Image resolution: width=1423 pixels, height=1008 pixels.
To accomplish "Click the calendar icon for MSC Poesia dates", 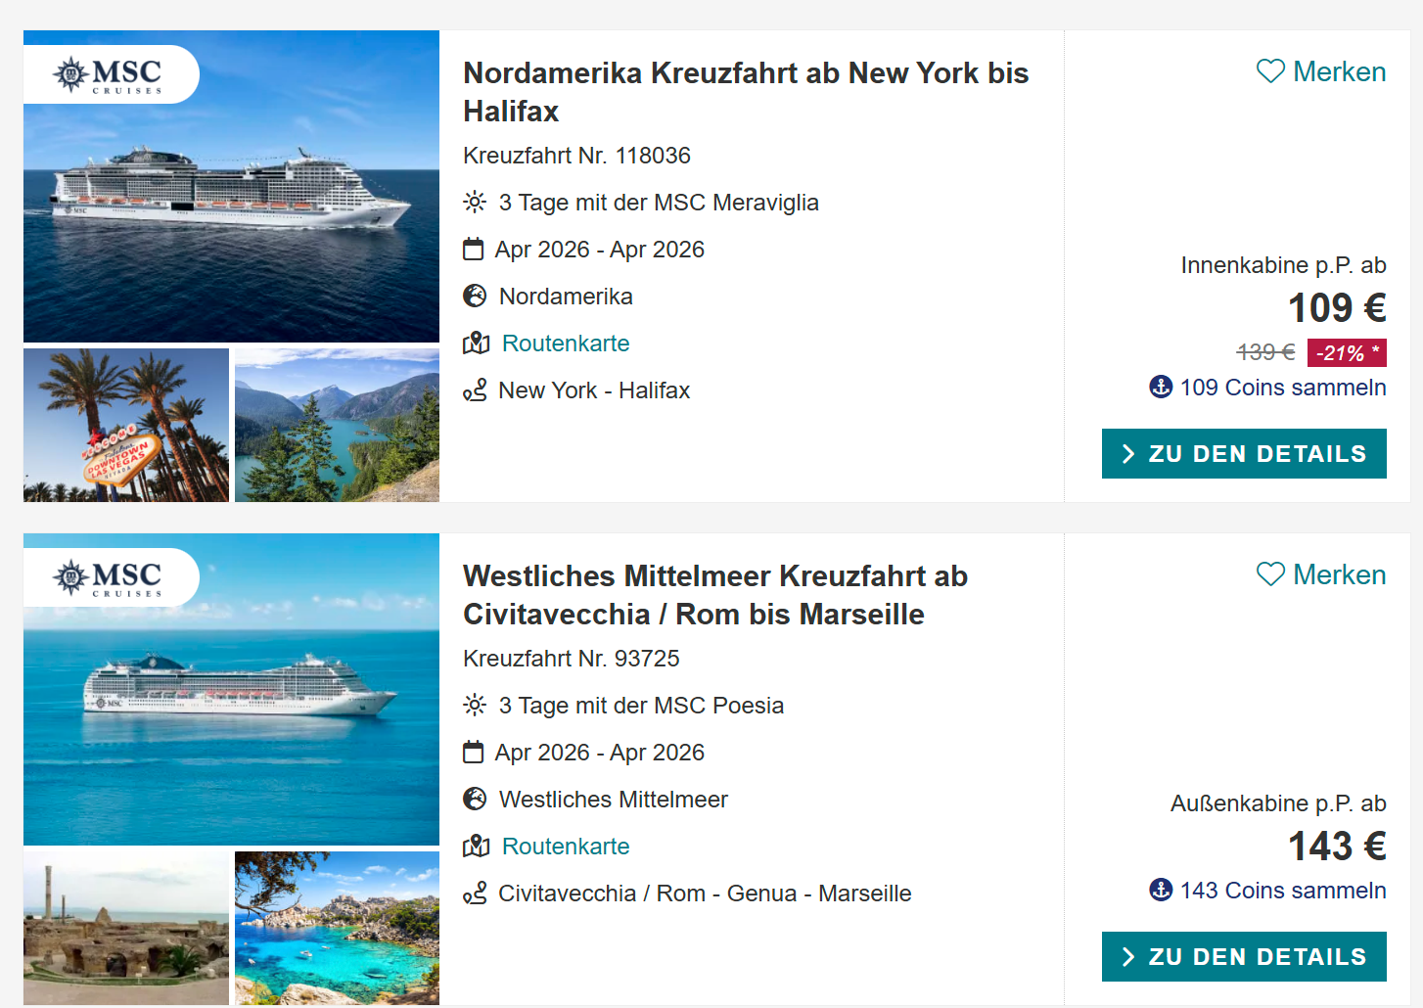I will point(474,752).
